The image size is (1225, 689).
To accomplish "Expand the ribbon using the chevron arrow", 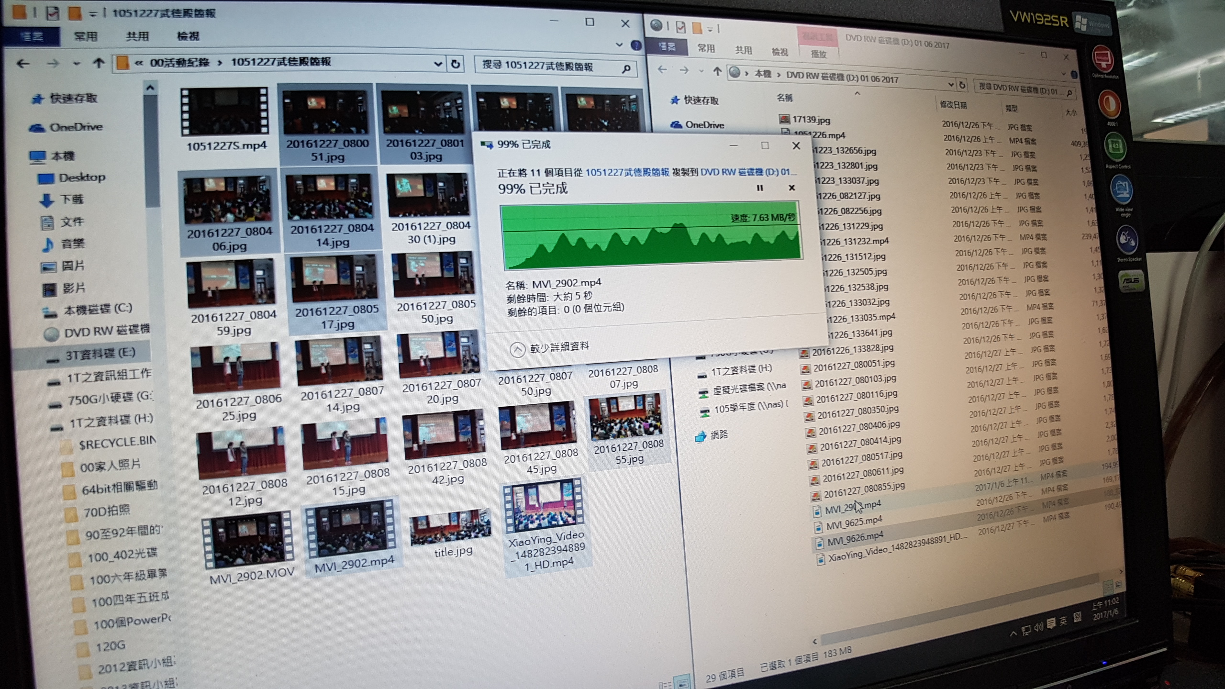I will tap(619, 45).
